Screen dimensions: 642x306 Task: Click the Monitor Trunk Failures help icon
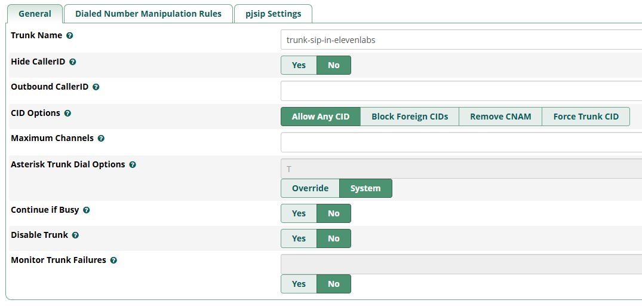(x=113, y=261)
